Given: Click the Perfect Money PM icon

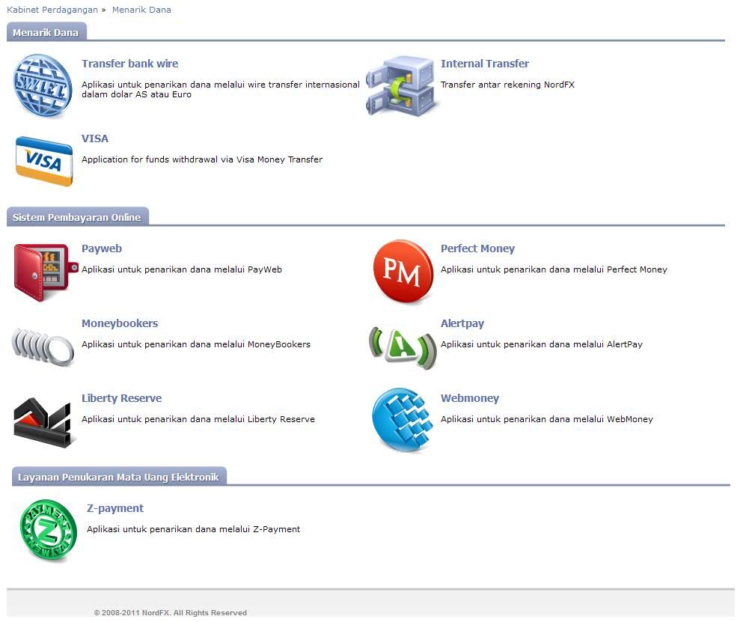Looking at the screenshot, I should pos(403,272).
